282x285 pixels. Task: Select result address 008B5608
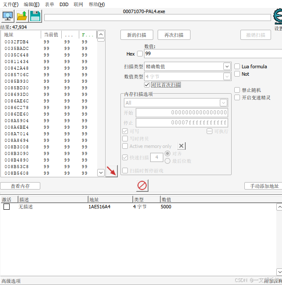point(17,173)
